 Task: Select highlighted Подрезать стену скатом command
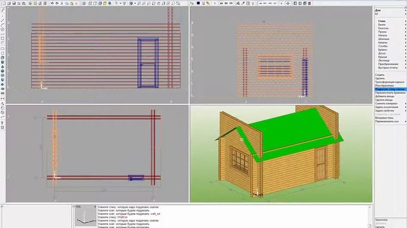(x=390, y=89)
